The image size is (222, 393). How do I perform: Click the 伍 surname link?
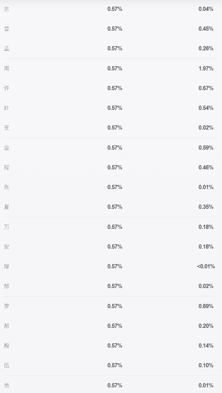(7, 366)
